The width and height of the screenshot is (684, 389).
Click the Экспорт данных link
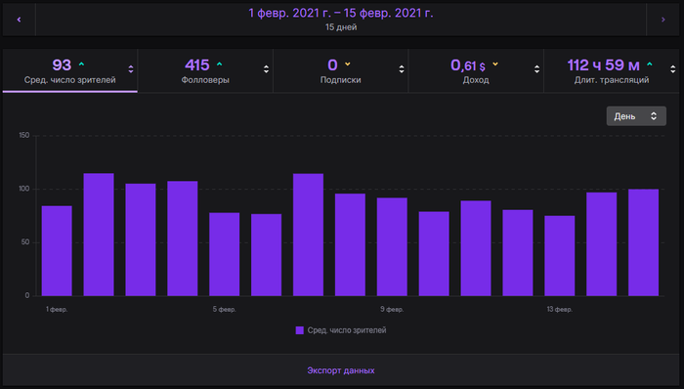341,370
